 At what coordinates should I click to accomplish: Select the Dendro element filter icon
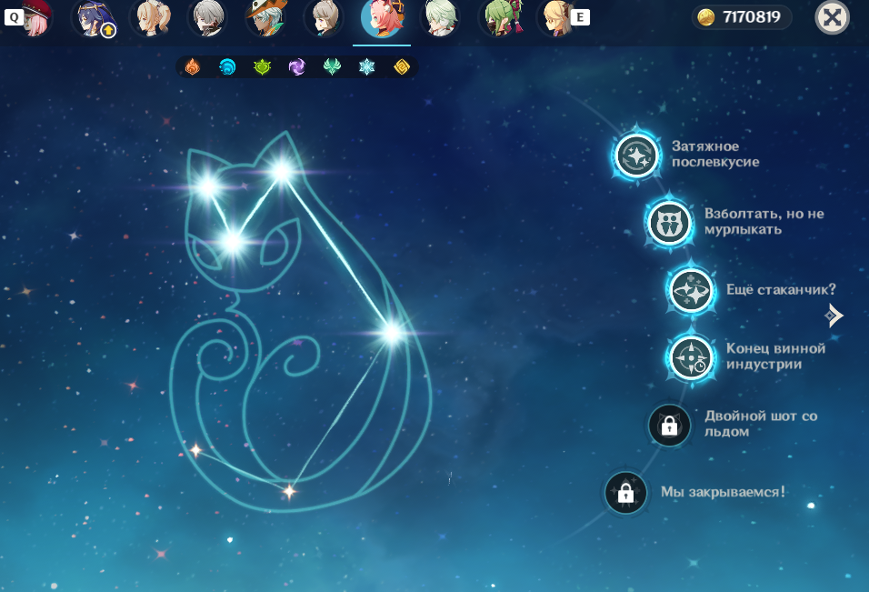(x=262, y=67)
